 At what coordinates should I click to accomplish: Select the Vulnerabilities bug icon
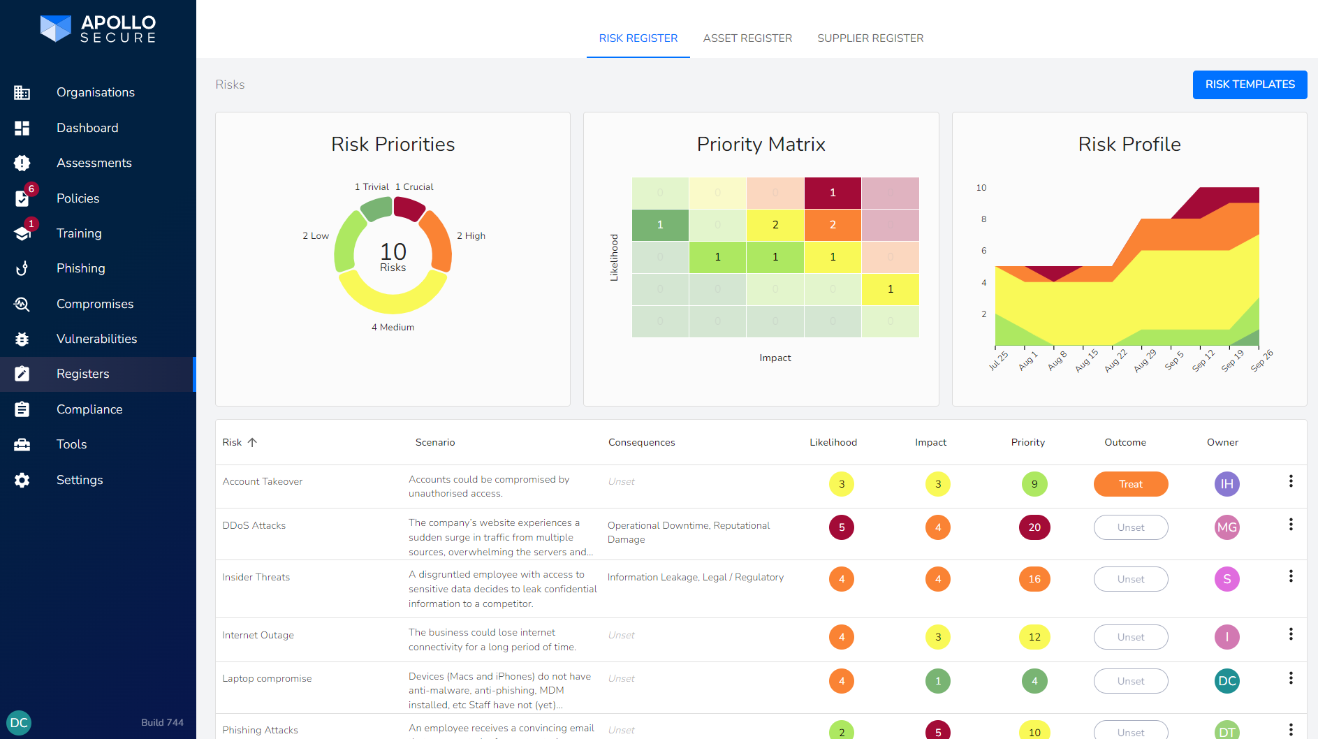[22, 339]
